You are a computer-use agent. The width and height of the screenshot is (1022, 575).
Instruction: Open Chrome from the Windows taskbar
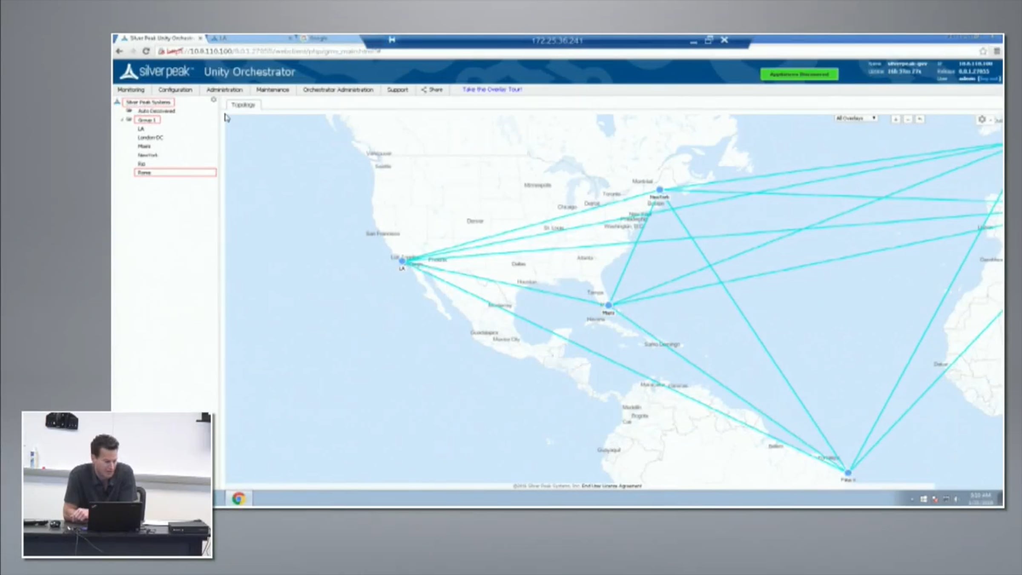tap(238, 498)
